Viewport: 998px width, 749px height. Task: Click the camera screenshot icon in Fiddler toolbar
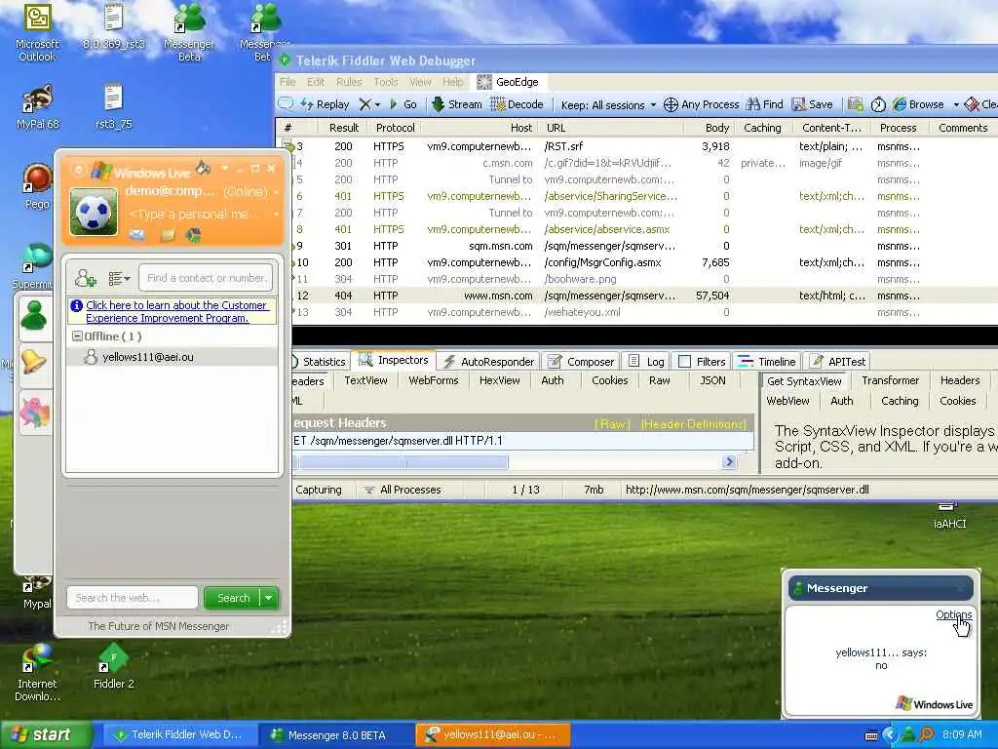point(856,104)
